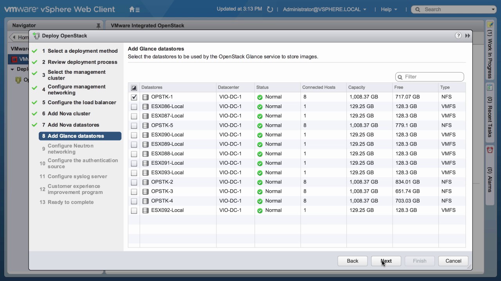
Task: Check the OPSTK-5 datastore checkbox
Action: pyautogui.click(x=134, y=126)
